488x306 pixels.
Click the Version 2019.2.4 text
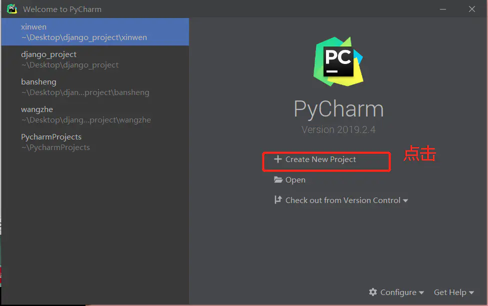(338, 129)
